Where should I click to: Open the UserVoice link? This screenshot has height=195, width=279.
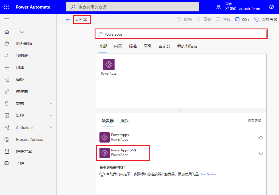pos(208,174)
